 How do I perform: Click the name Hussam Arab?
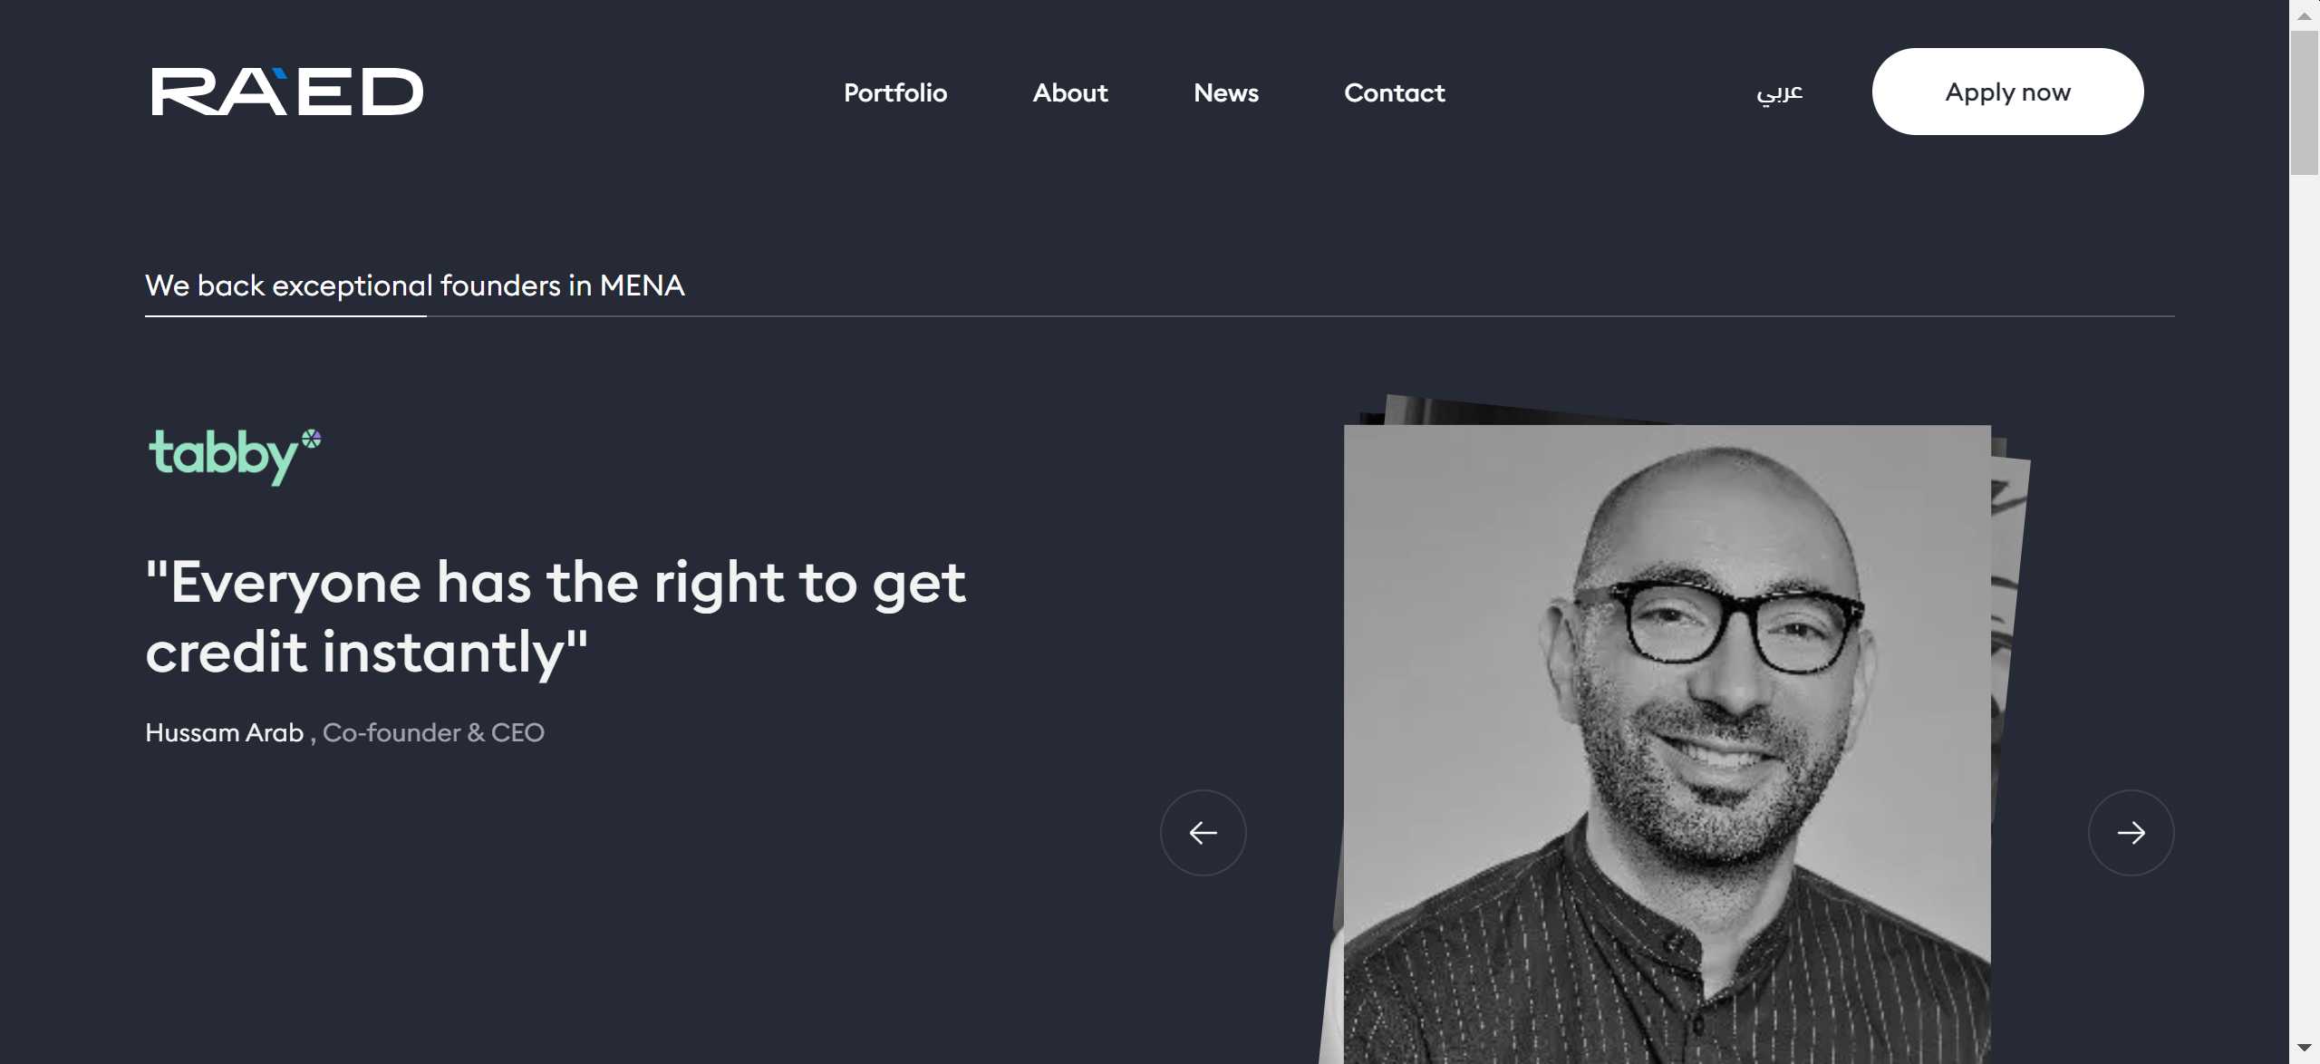[x=224, y=732]
